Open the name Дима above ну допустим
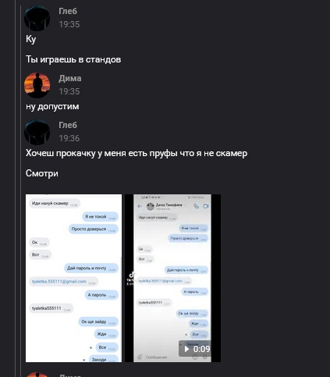This screenshot has height=377, width=330. click(x=70, y=78)
